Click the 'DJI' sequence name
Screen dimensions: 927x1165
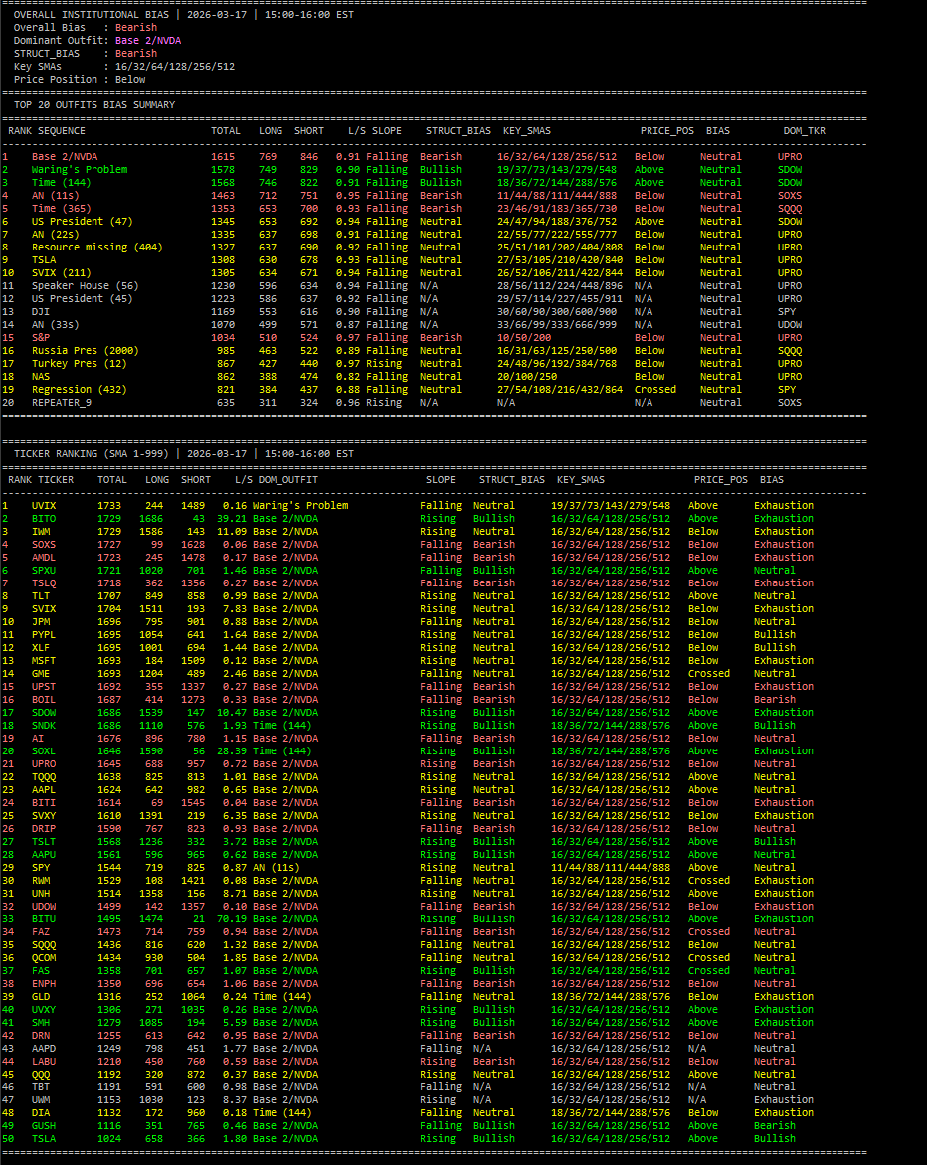coord(41,311)
